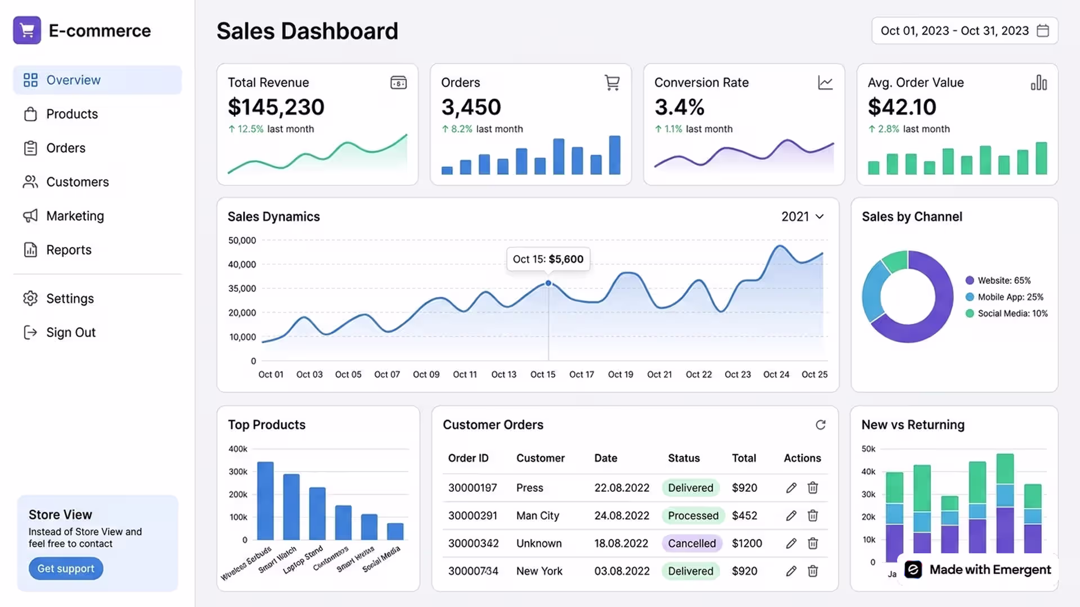Click the Sign Out arrow icon
This screenshot has height=607, width=1080.
[x=30, y=332]
